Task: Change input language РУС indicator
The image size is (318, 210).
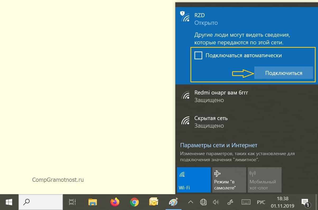Action: 261,202
